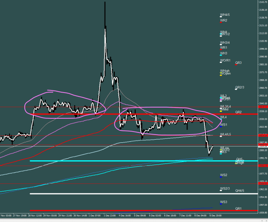Viewport: 268px width, 222px height.
Task: Click the 2121.10 price axis value
Action: point(263,25)
